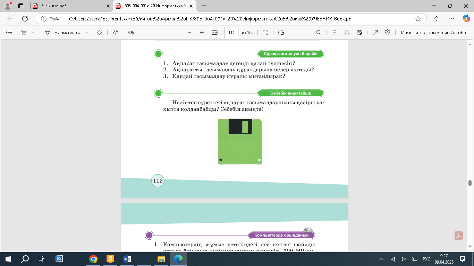
Task: Show hidden system tray icons
Action: (381, 259)
